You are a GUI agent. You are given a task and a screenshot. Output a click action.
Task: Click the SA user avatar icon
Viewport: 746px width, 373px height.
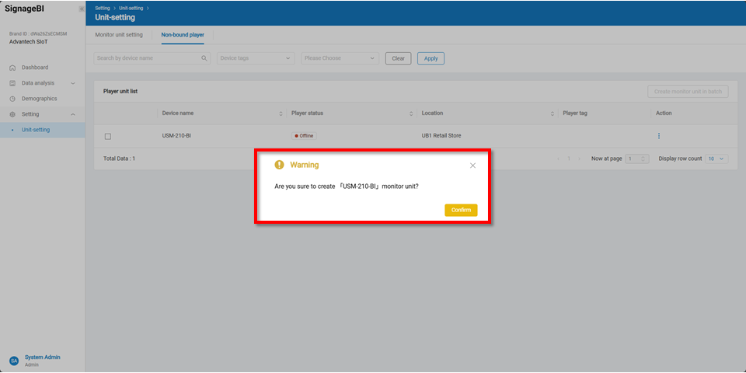click(13, 361)
